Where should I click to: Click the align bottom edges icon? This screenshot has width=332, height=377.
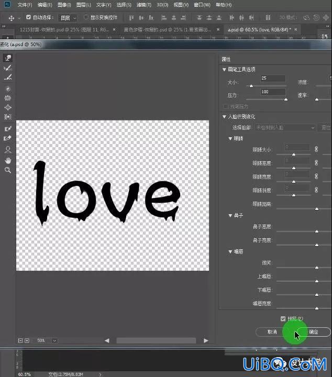click(x=151, y=18)
